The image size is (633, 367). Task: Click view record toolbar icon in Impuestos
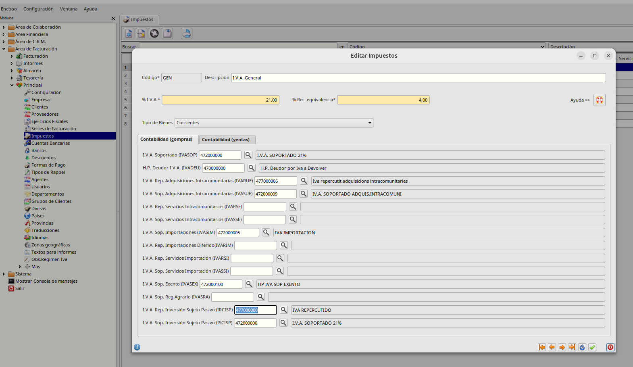(x=167, y=33)
